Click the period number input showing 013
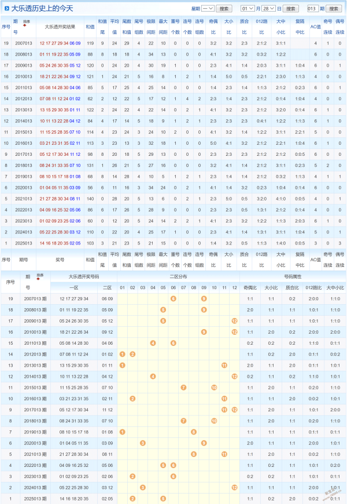The height and width of the screenshot is (504, 347). (312, 9)
